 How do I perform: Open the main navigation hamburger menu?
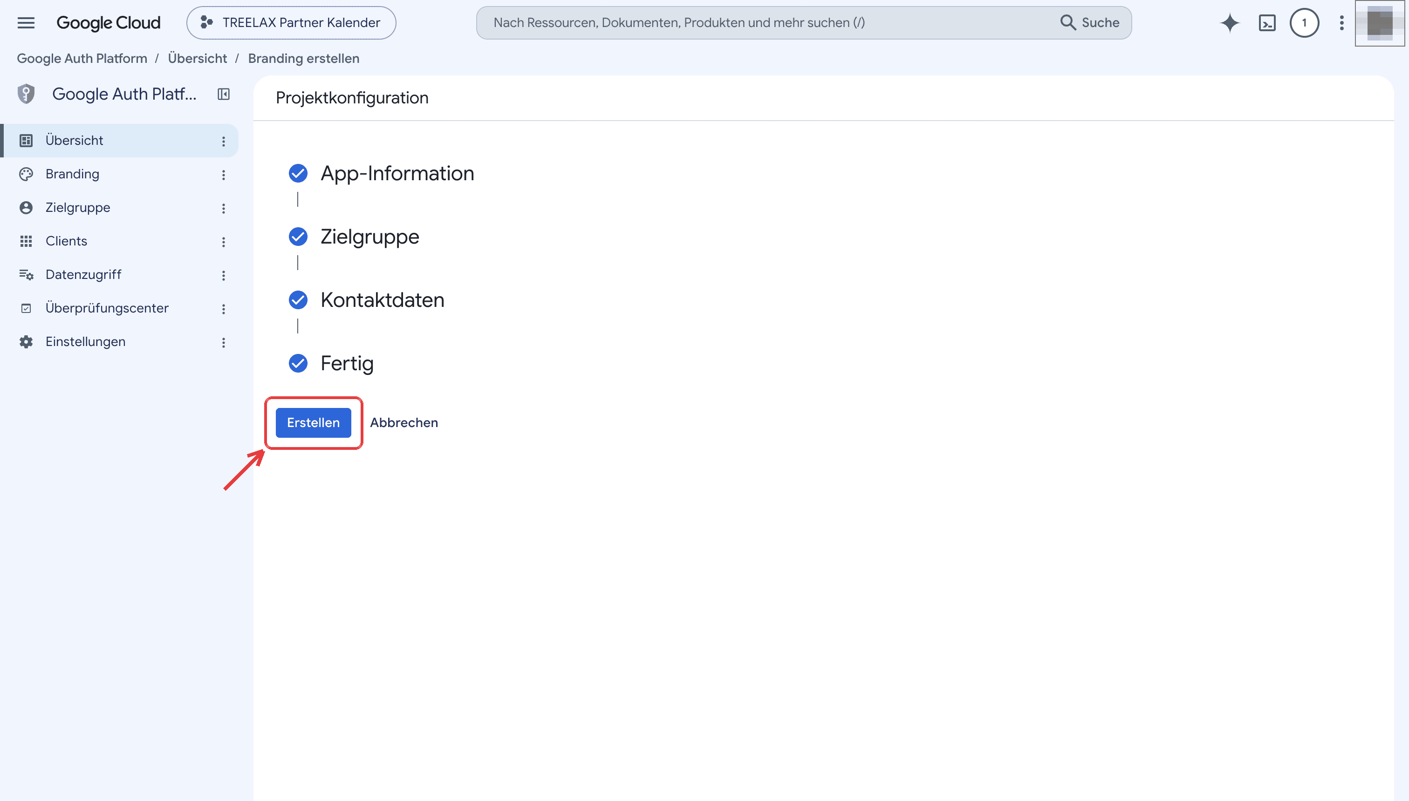coord(26,22)
